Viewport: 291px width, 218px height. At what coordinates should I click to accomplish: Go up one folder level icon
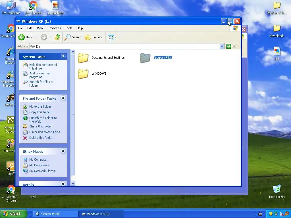pos(57,37)
